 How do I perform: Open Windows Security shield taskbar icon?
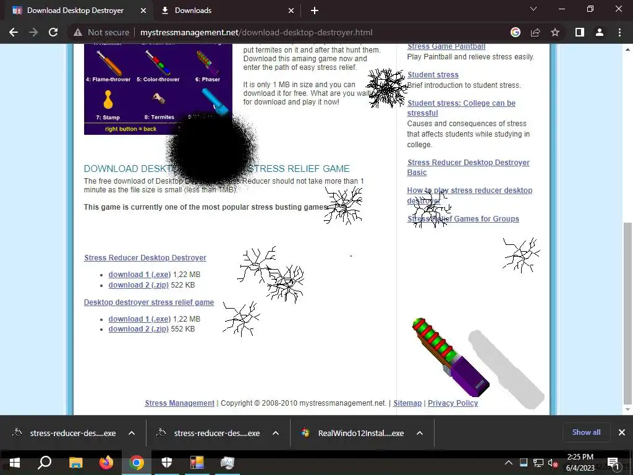167,463
